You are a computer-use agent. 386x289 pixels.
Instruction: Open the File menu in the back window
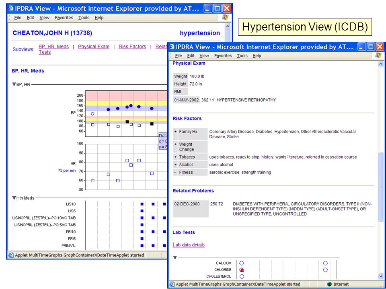point(18,18)
